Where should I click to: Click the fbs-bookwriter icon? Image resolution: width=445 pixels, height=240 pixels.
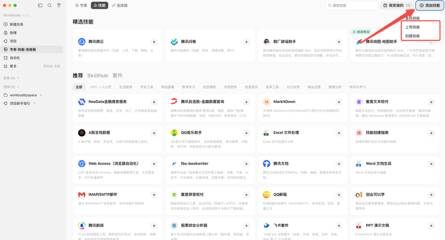[x=174, y=164]
